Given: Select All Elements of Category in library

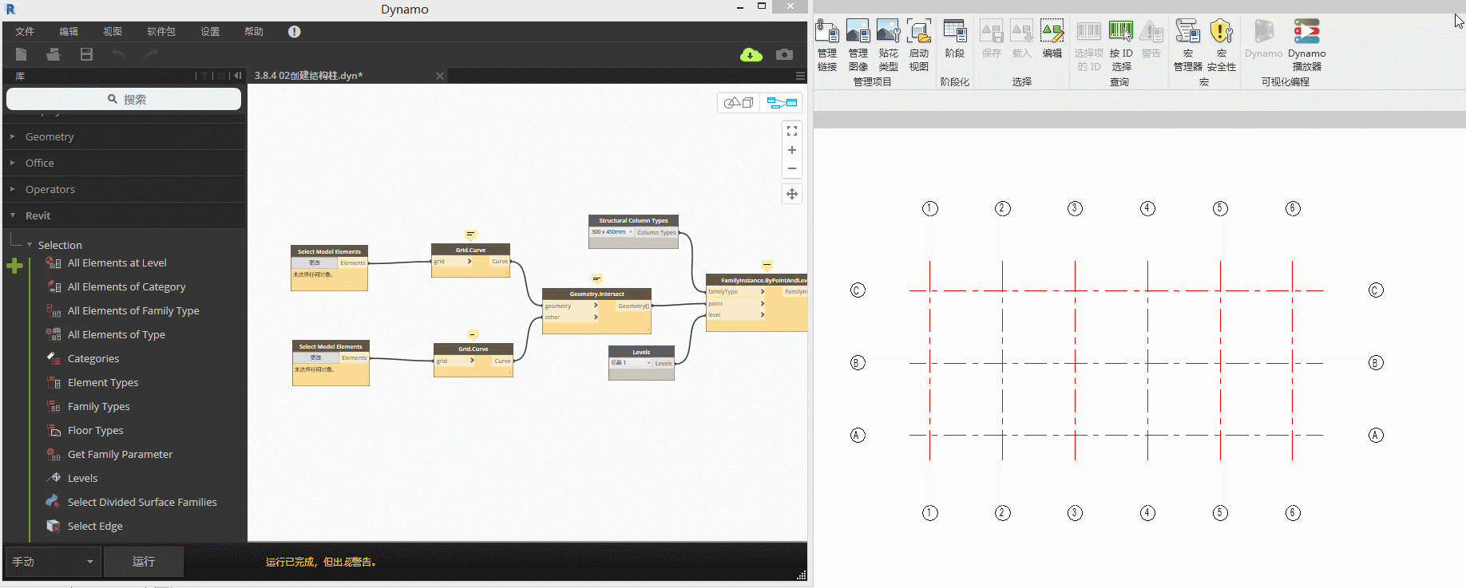Looking at the screenshot, I should (x=126, y=286).
